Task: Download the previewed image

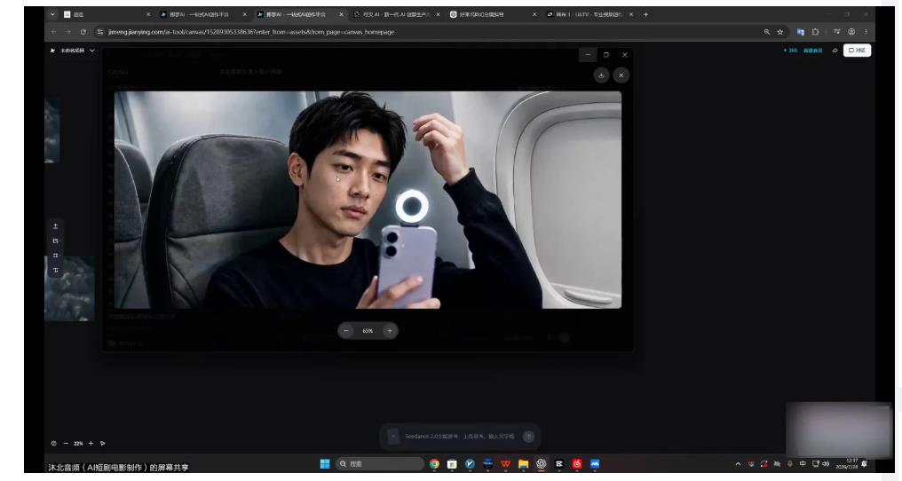Action: click(x=601, y=75)
